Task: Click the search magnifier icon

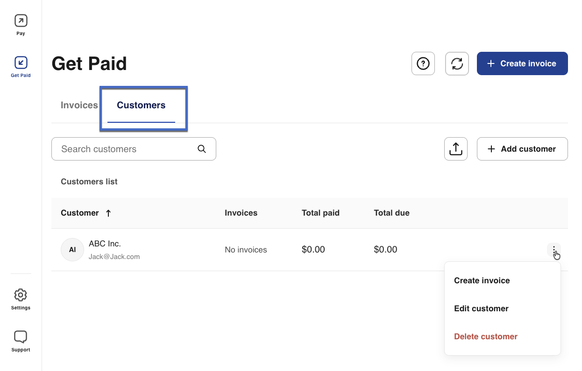Action: (202, 149)
